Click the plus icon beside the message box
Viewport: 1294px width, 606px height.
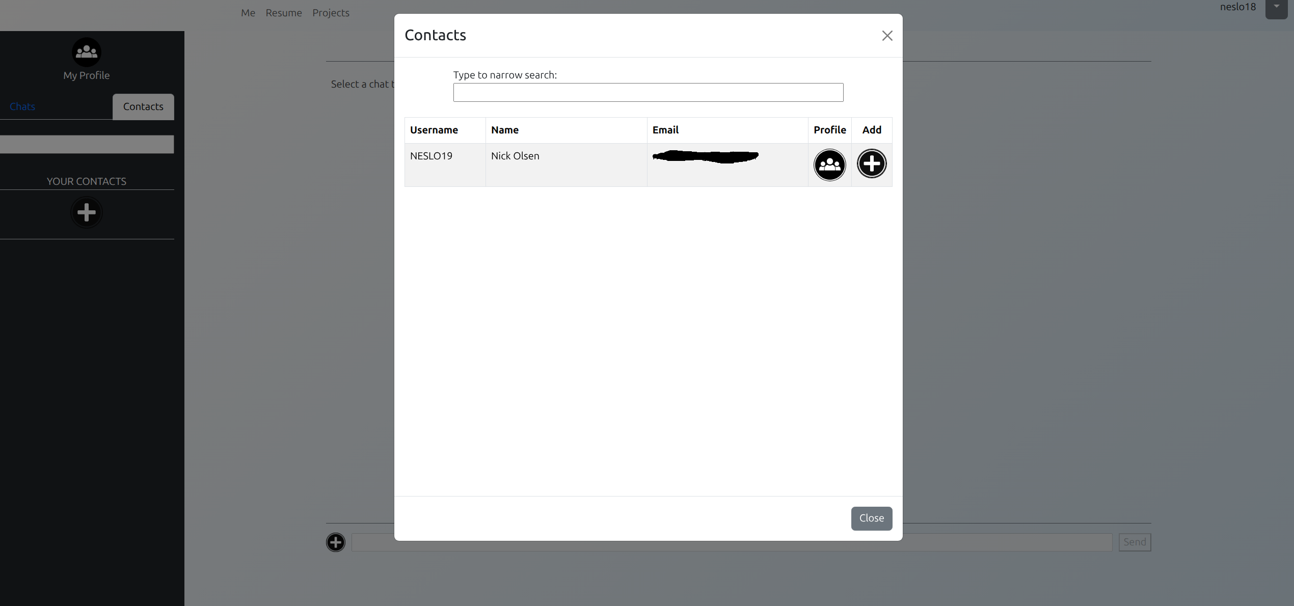pyautogui.click(x=336, y=542)
